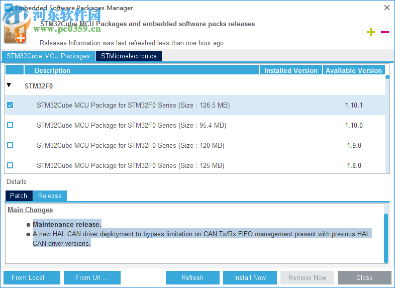The image size is (395, 288).
Task: Click the From Local ... button
Action: pyautogui.click(x=32, y=277)
